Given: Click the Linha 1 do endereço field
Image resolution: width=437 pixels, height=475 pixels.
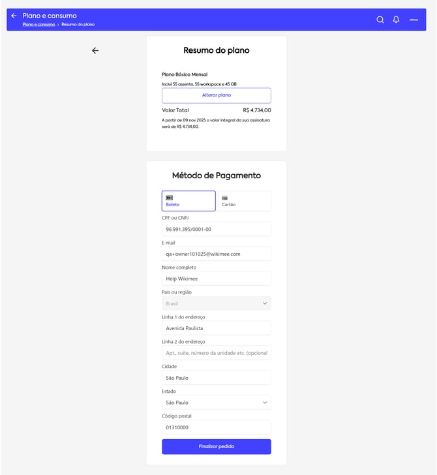Looking at the screenshot, I should [x=216, y=328].
